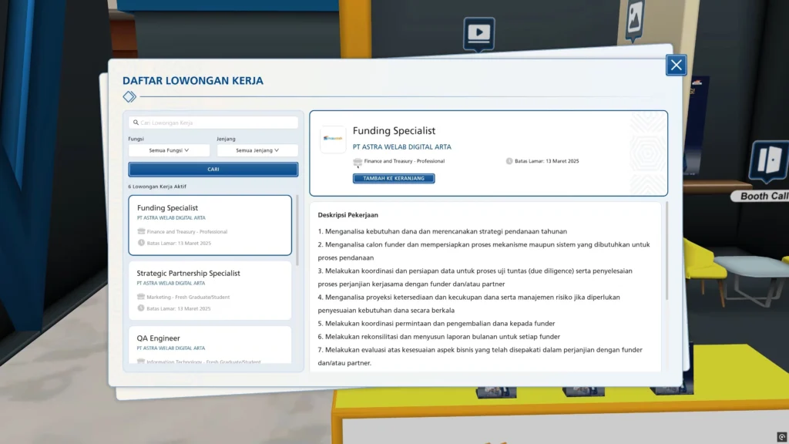The height and width of the screenshot is (444, 789).
Task: Click the magnifier icon in the search box
Action: [x=136, y=123]
